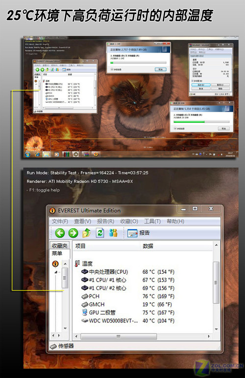This screenshot has width=245, height=378.
Task: Select GPU 二极管 row in enlarged EVEREST
Action: [x=128, y=313]
